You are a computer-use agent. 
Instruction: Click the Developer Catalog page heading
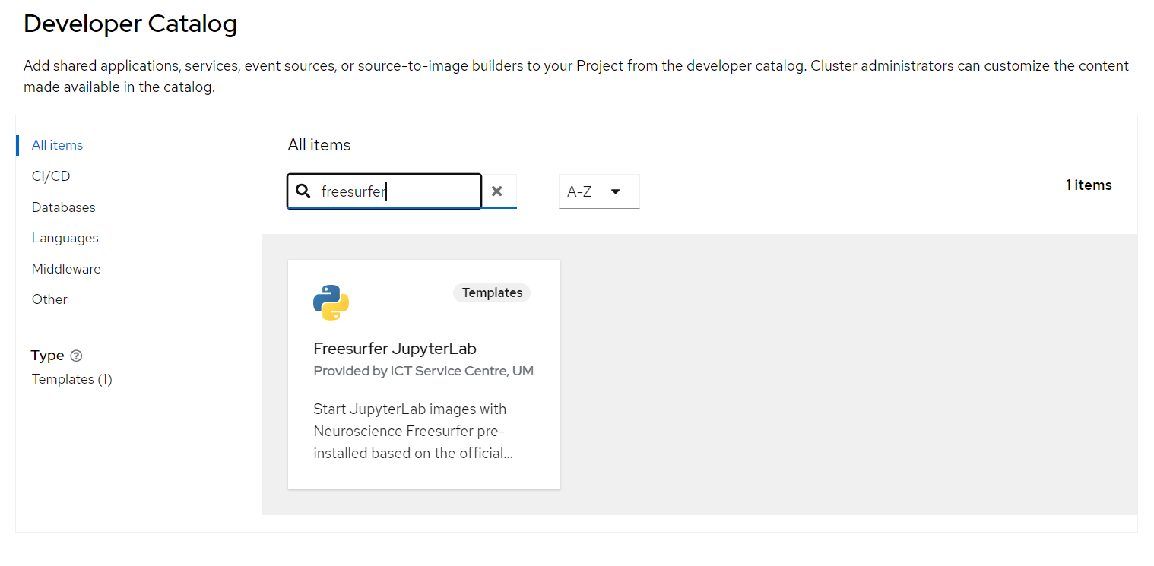coord(131,24)
